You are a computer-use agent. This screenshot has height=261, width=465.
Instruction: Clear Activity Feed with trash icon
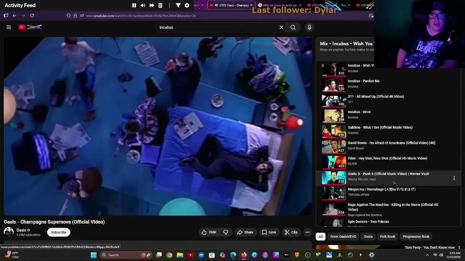160,5
